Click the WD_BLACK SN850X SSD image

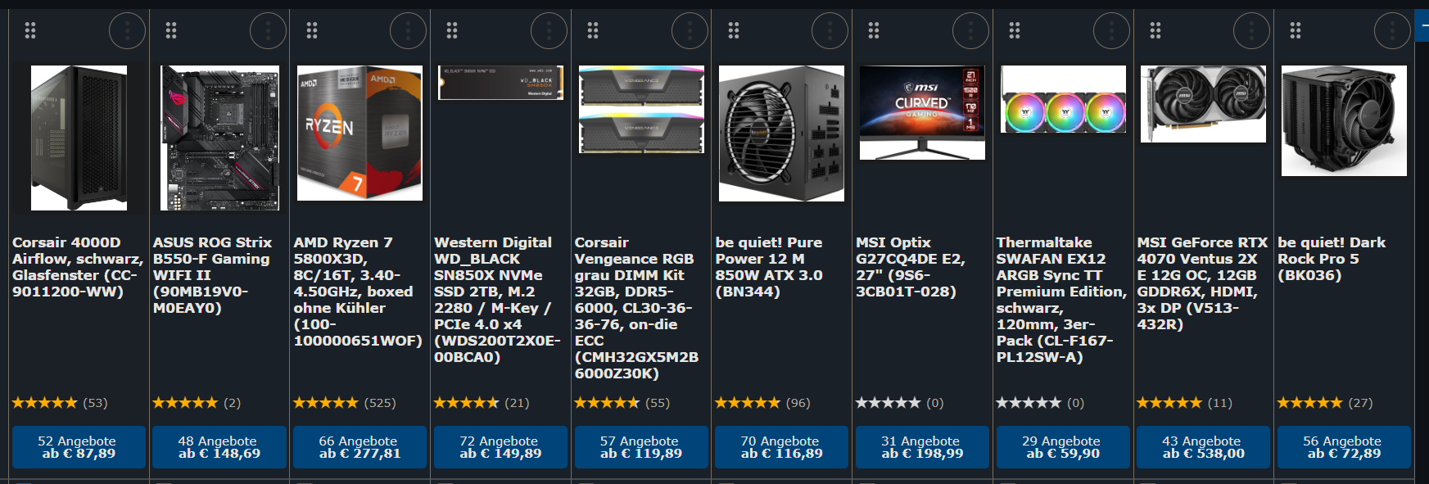click(x=500, y=83)
